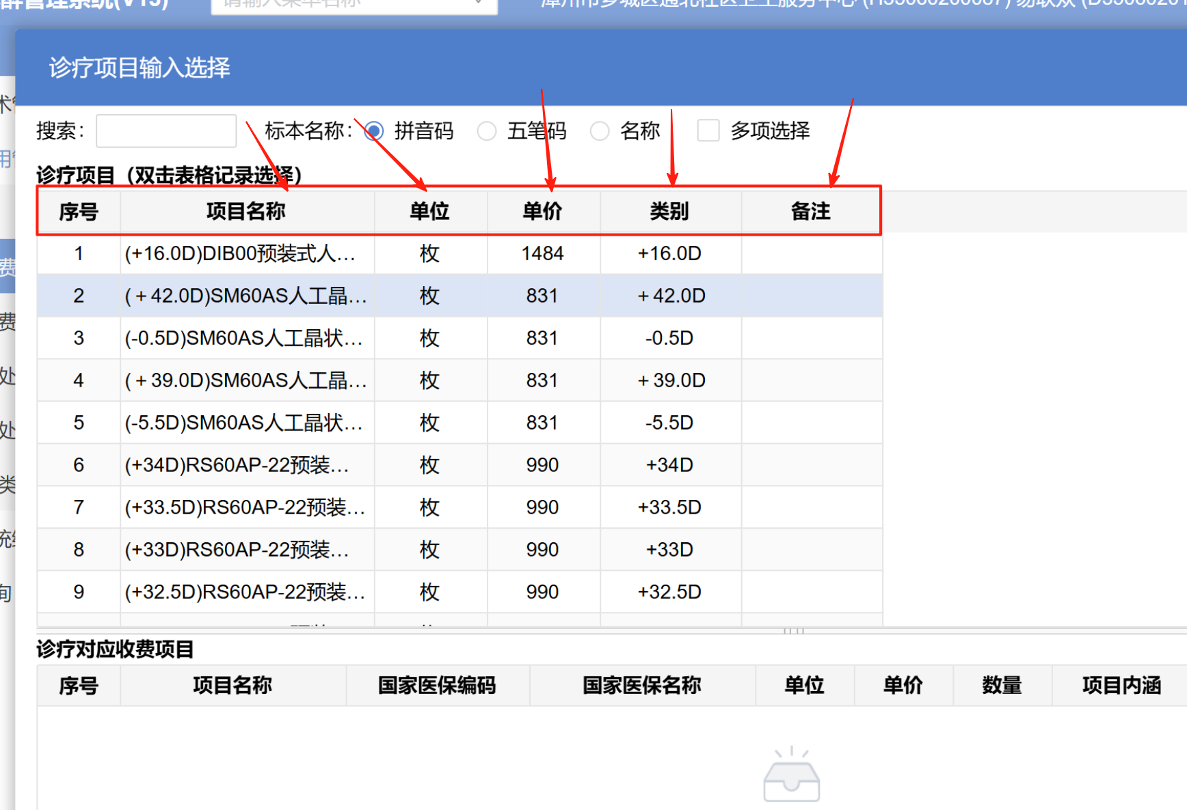Click sequence number 7 in the 序号 column
1187x810 pixels.
point(79,508)
